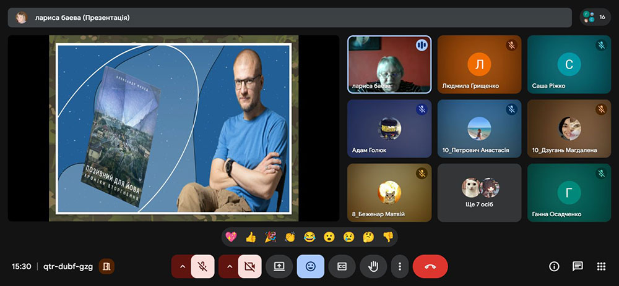This screenshot has height=286, width=619.
Task: Unmute the microphone
Action: click(202, 266)
